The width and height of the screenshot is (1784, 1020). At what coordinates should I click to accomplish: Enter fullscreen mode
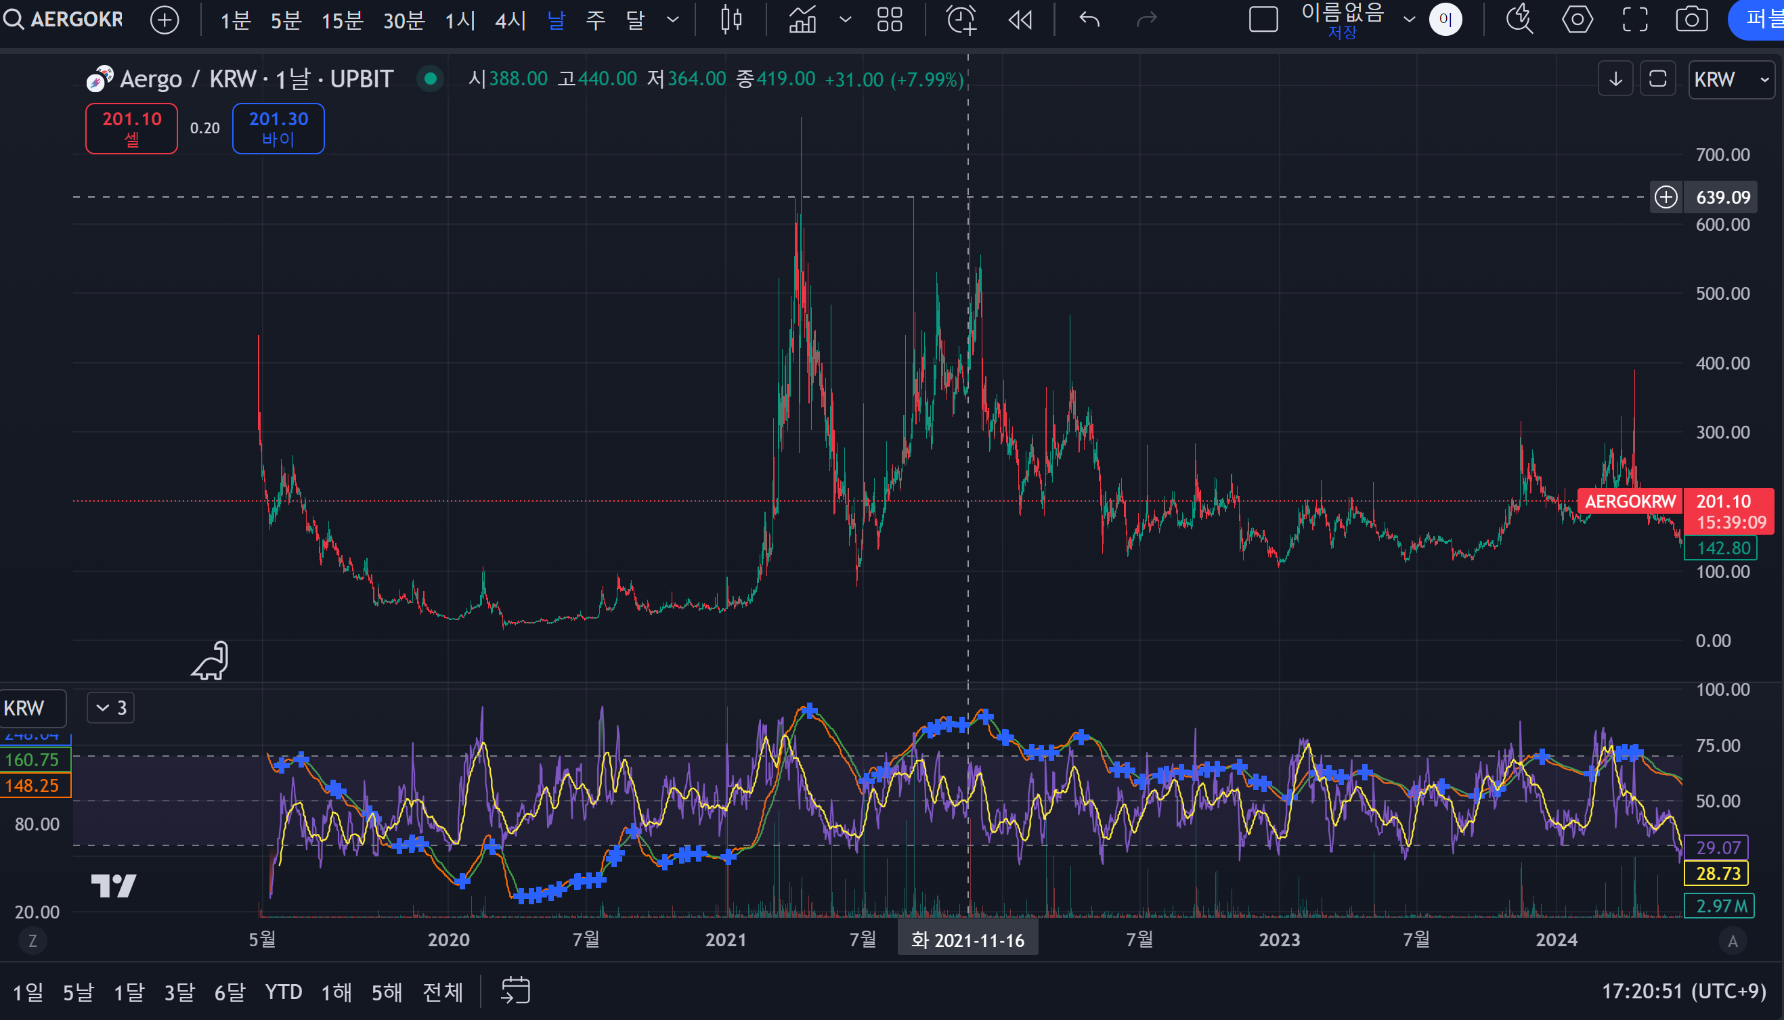(1635, 20)
